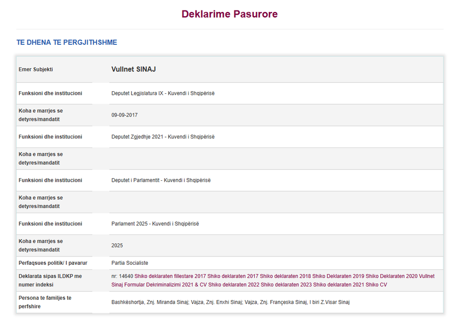Click the index number nr: 14640
This screenshot has width=470, height=321.
(x=122, y=276)
